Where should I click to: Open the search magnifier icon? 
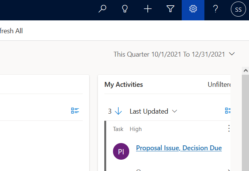point(102,9)
